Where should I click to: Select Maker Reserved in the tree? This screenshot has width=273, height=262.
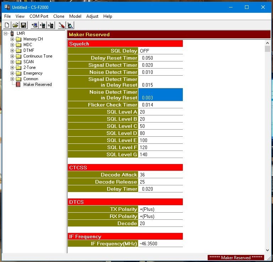click(37, 84)
